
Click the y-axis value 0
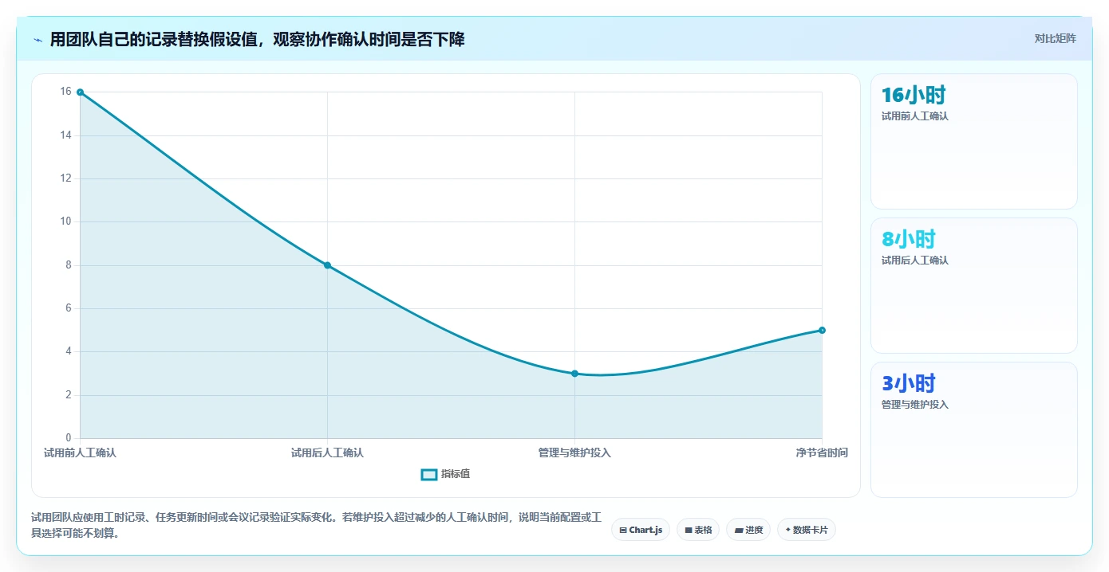click(x=69, y=438)
